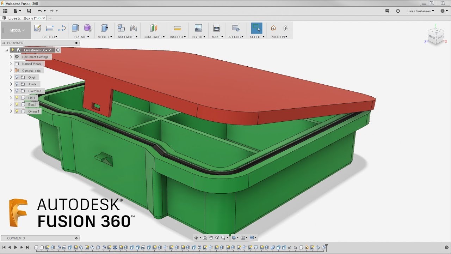The width and height of the screenshot is (451, 254).
Task: Click the Capture Position icon
Action: click(x=273, y=28)
